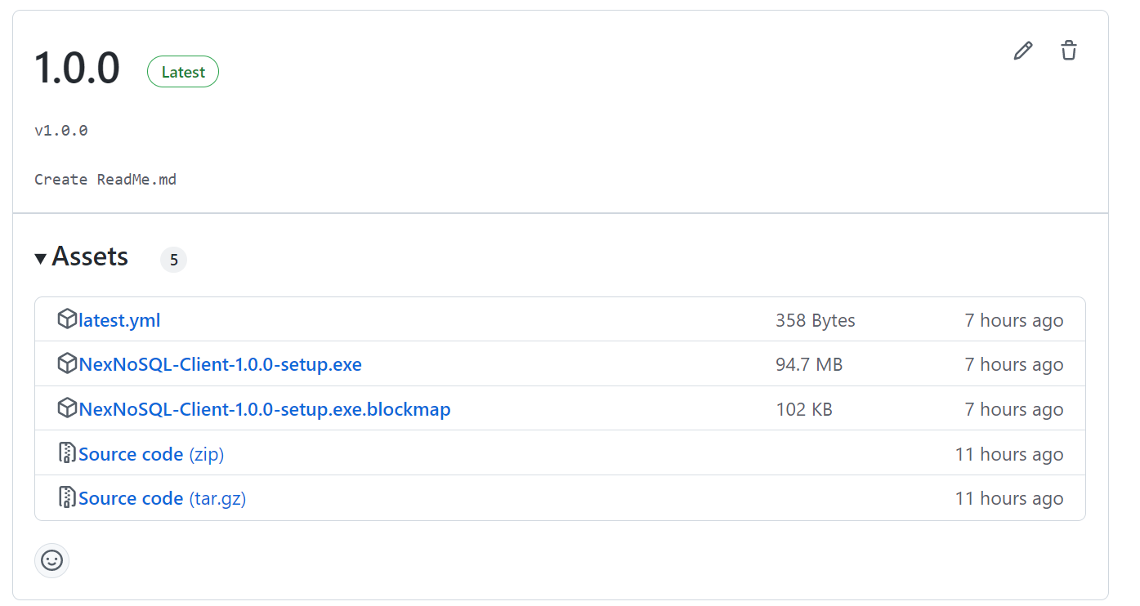1140x606 pixels.
Task: Download NexNoSQL-Client-1.0.0-setup.exe
Action: coord(221,364)
